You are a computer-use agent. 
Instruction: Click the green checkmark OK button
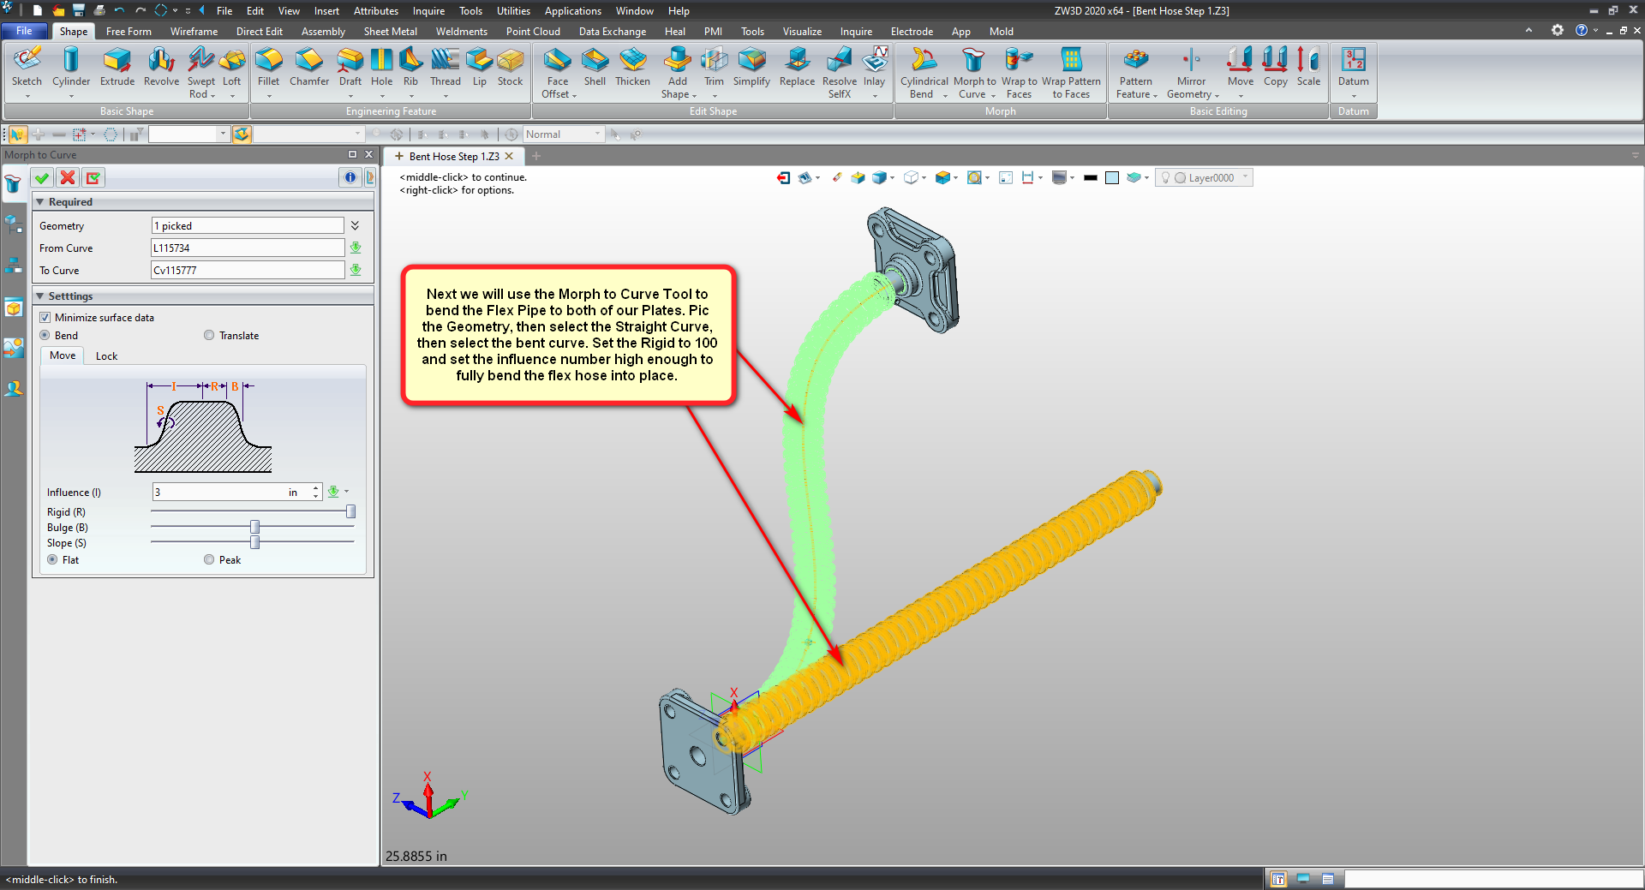point(41,177)
